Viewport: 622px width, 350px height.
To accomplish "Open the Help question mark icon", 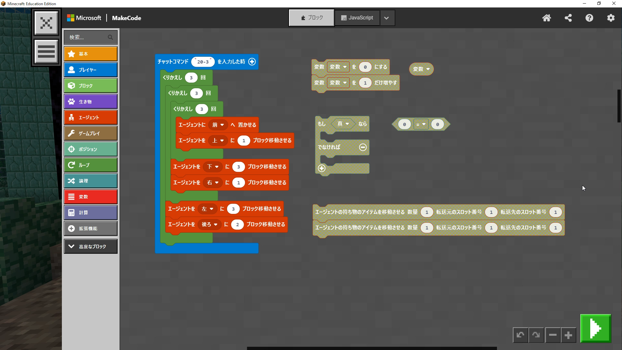I will [589, 18].
